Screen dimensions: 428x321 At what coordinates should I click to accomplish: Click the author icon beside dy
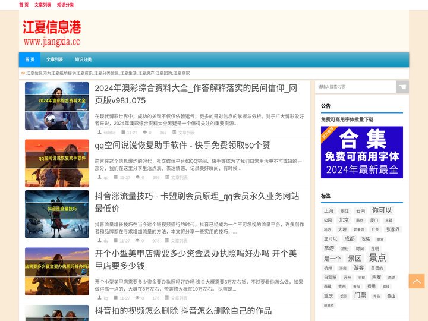100,241
